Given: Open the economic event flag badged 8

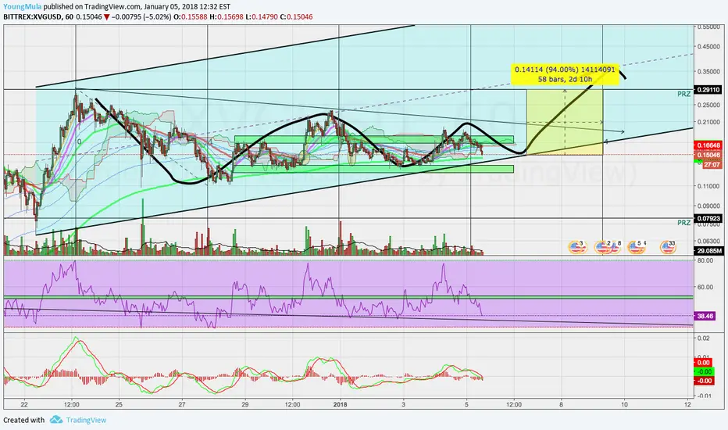Looking at the screenshot, I should coord(616,247).
